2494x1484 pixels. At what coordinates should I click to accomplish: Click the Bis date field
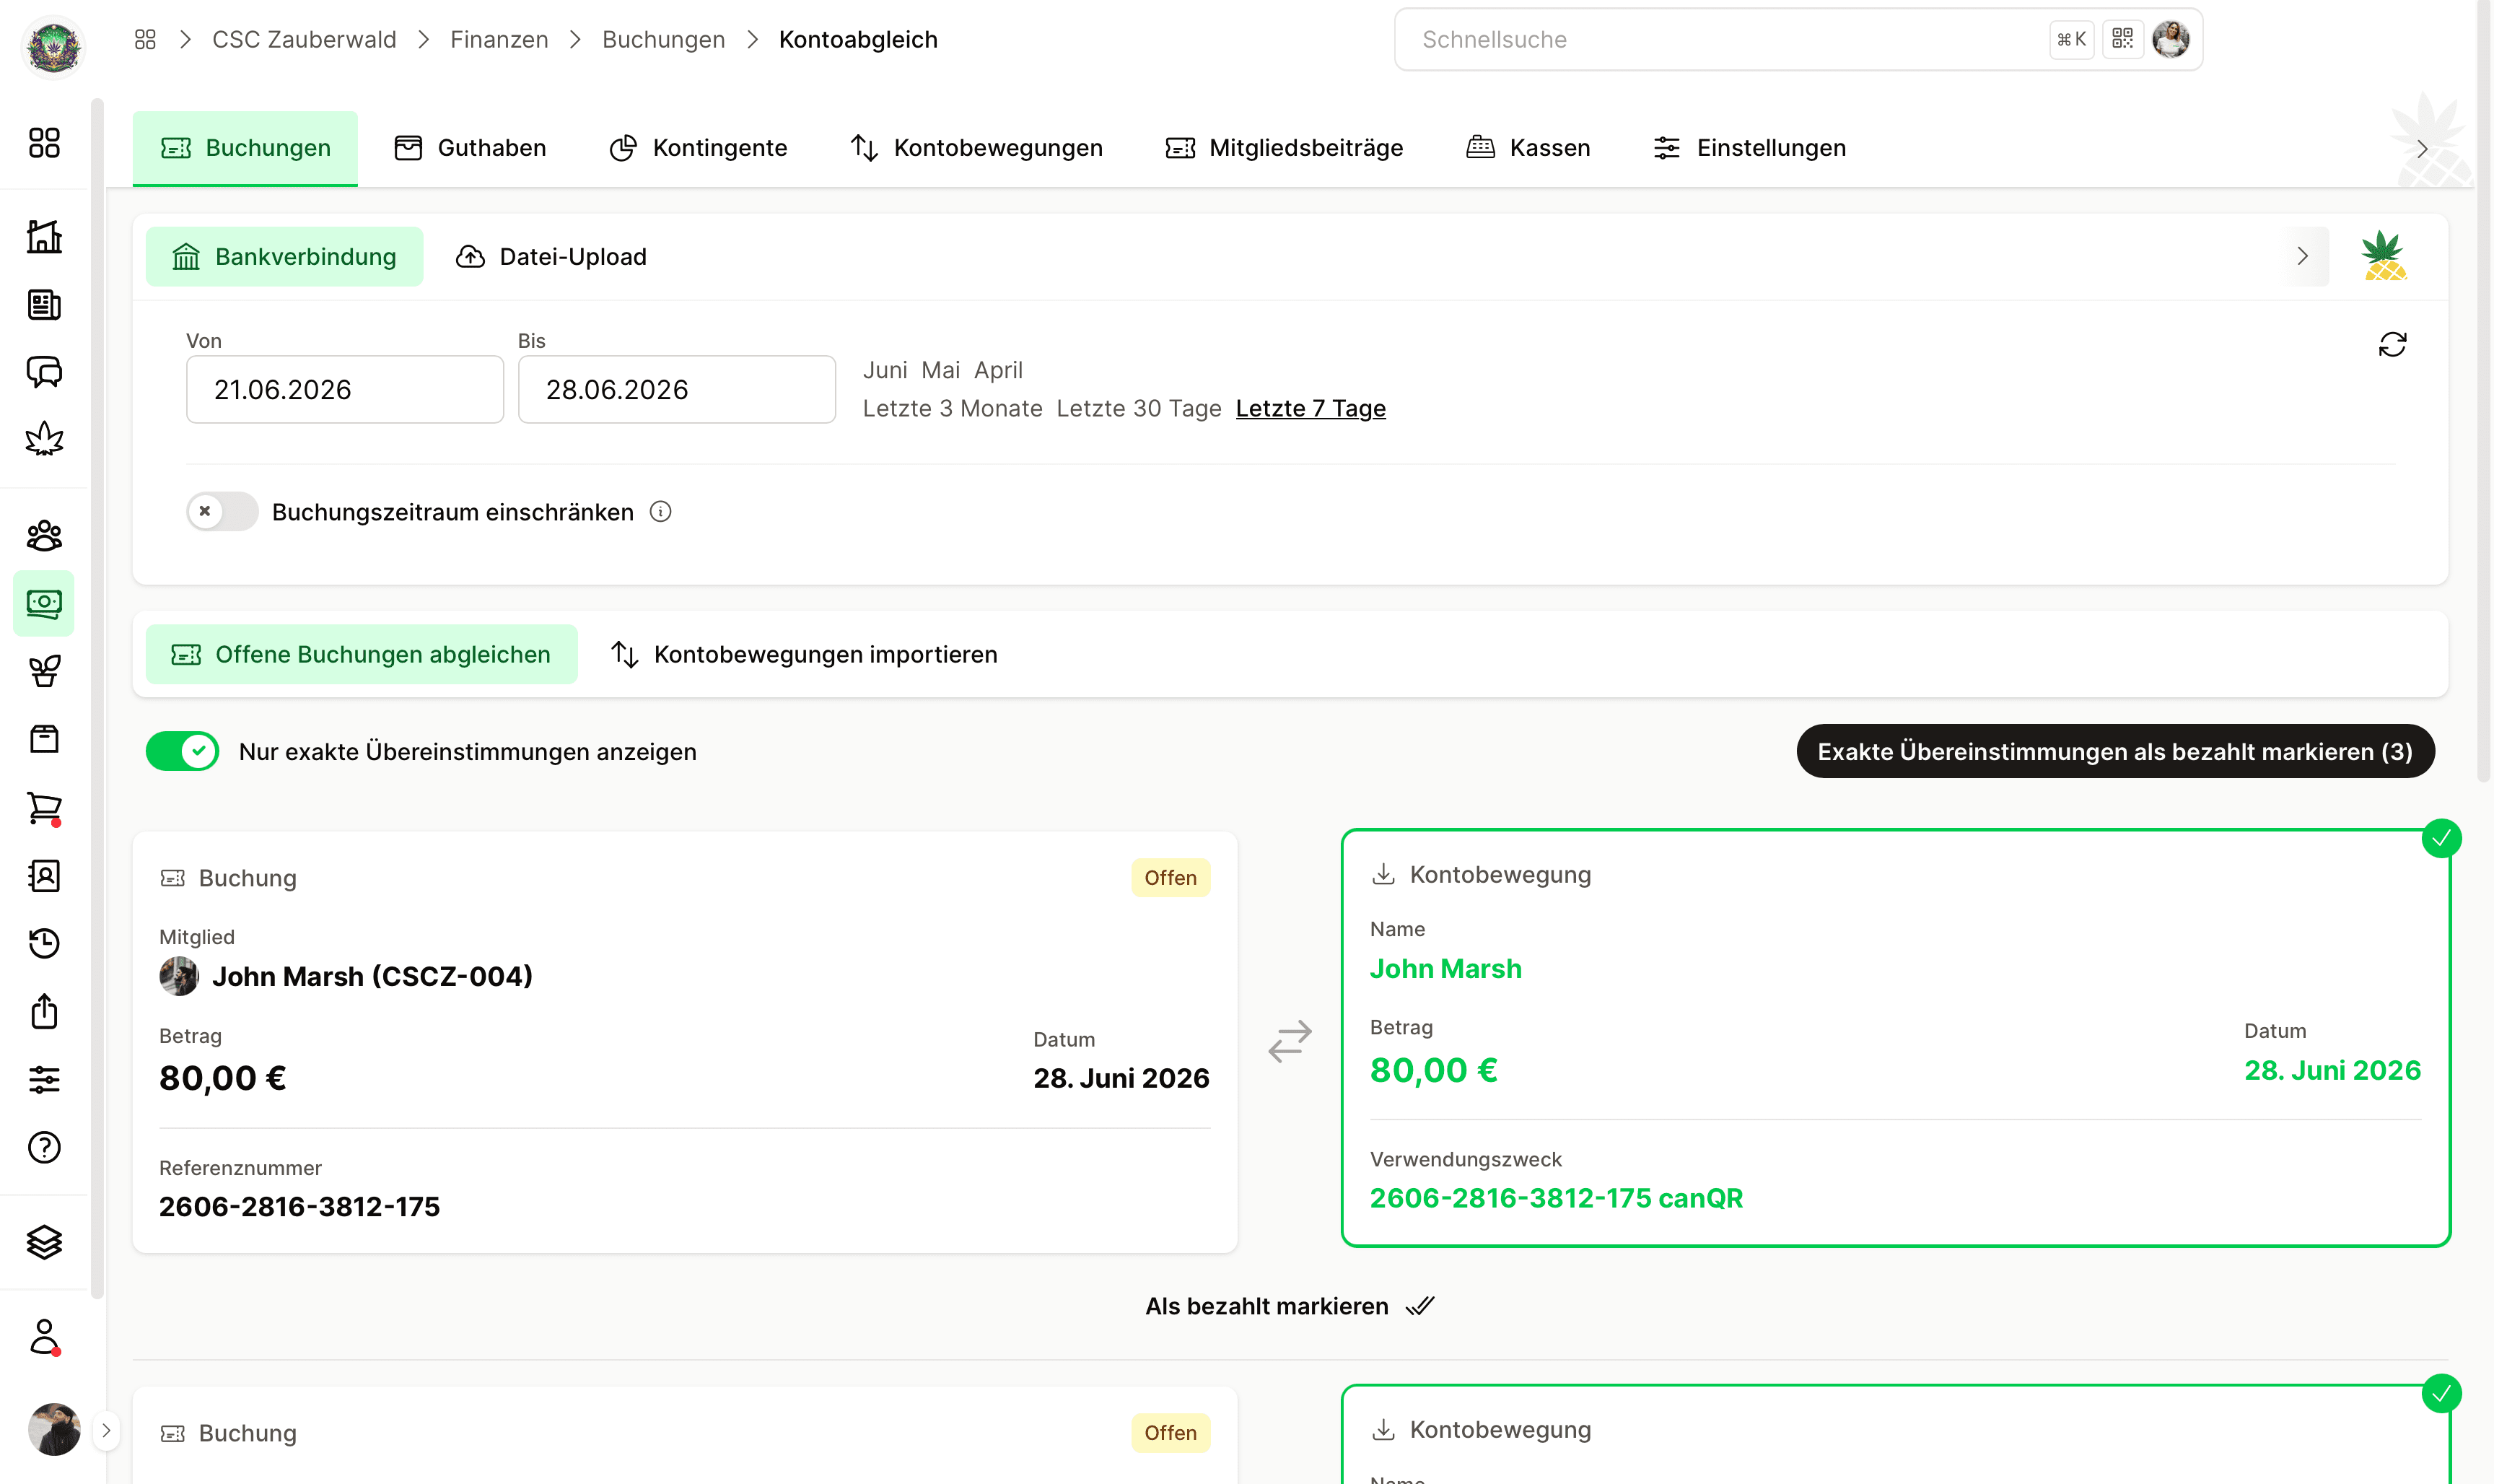click(x=677, y=389)
